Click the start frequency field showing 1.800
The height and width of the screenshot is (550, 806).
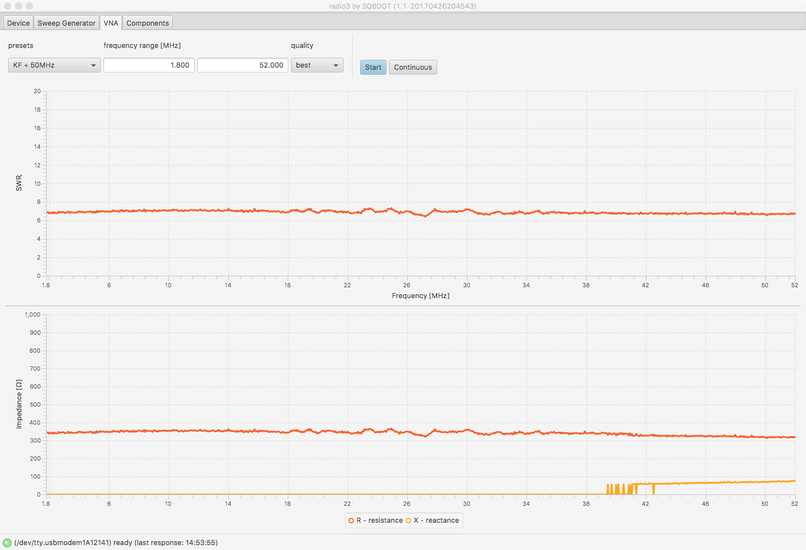tap(149, 65)
